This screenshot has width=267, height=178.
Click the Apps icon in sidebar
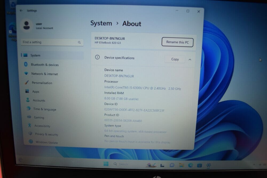tap(27, 91)
